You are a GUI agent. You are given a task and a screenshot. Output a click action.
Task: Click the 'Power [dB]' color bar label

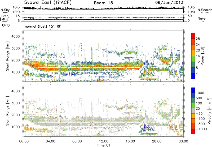tap(202, 56)
